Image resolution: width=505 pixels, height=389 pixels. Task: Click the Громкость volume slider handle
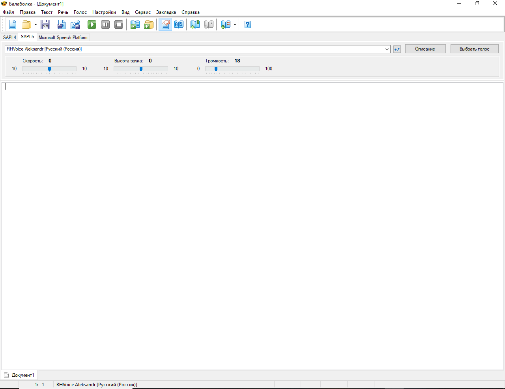click(x=216, y=69)
